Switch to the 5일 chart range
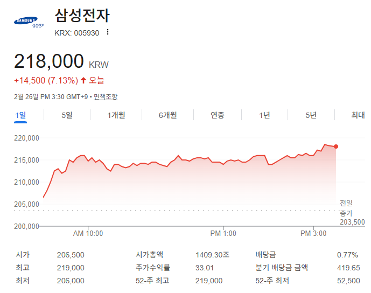 [67, 115]
